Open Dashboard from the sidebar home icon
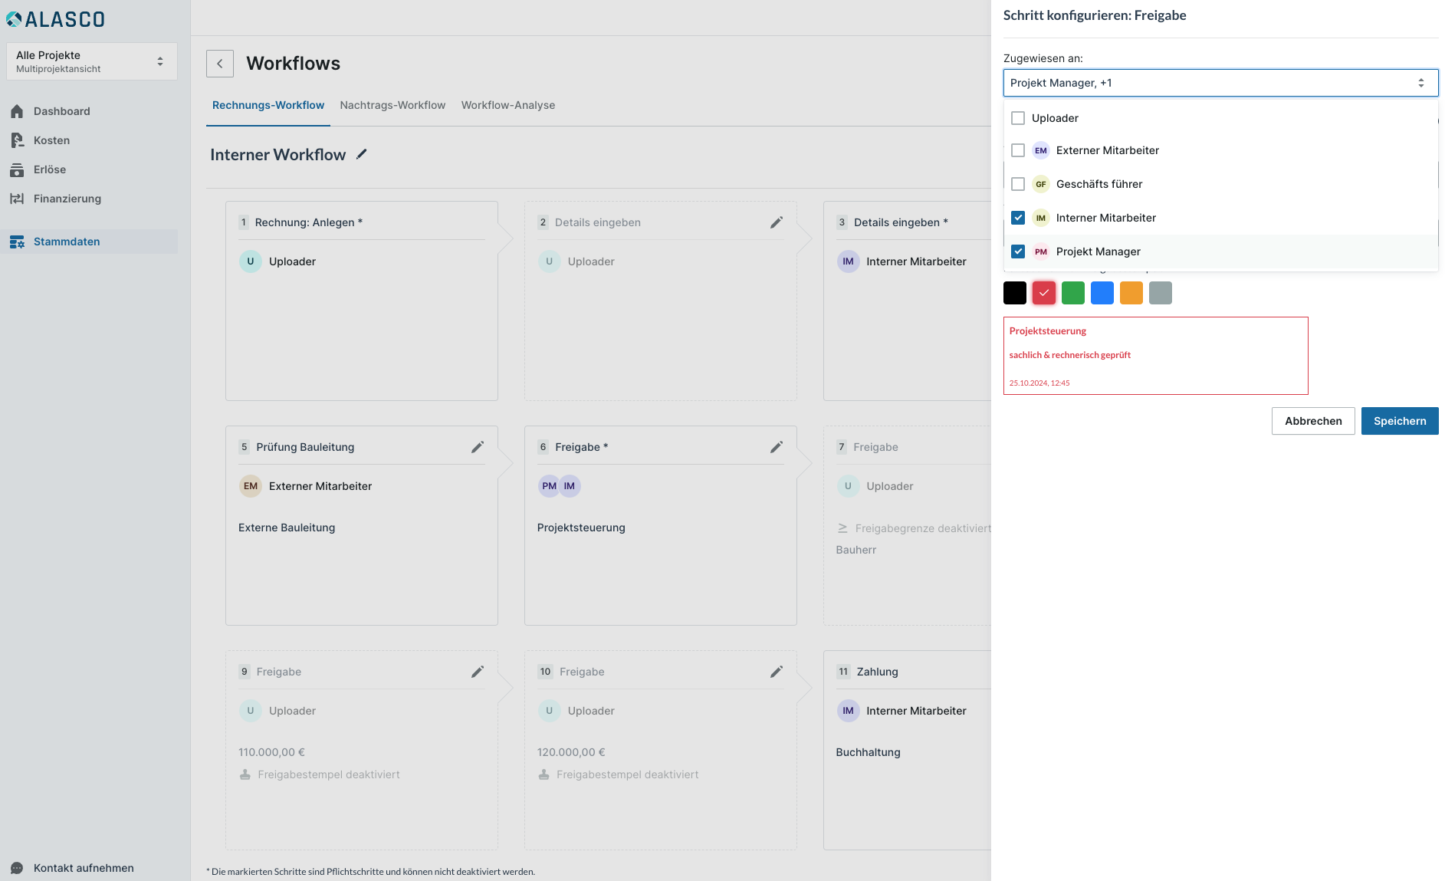Viewport: 1445px width, 881px height. click(x=17, y=111)
